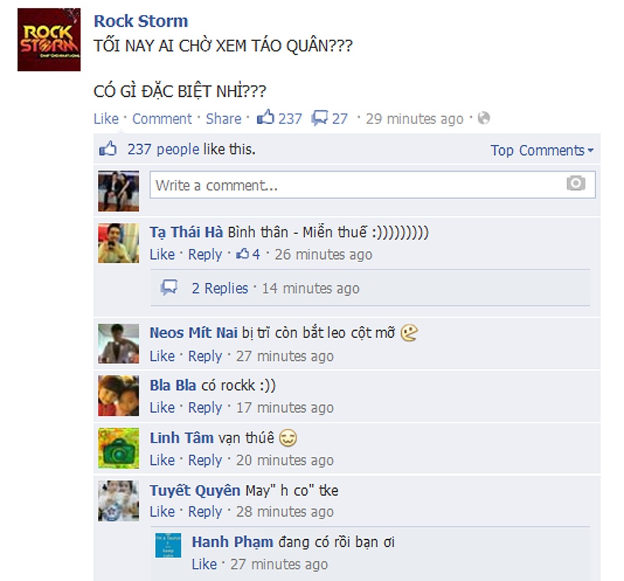Open Tuyết Quyên's profile name link
The height and width of the screenshot is (581, 624).
[x=195, y=491]
